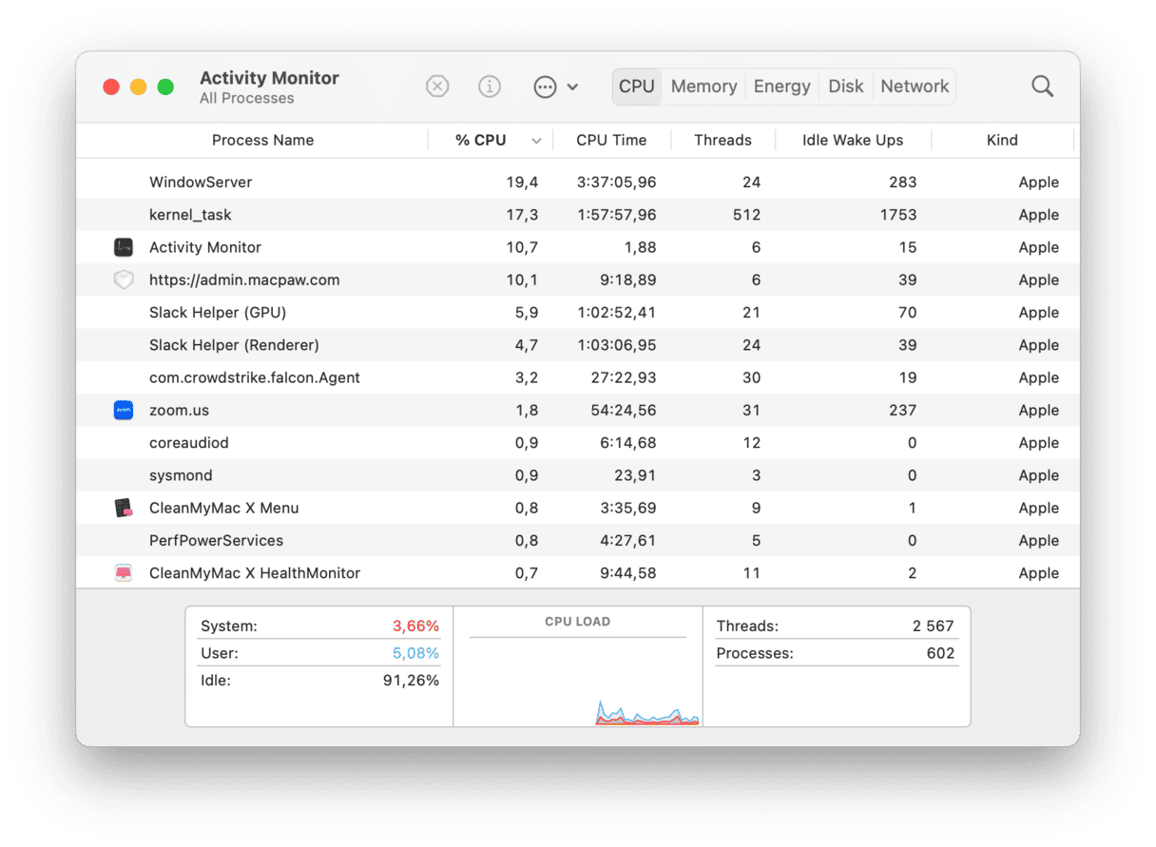Screen dimensions: 1156x847
Task: Select the sysmond process
Action: [x=181, y=475]
